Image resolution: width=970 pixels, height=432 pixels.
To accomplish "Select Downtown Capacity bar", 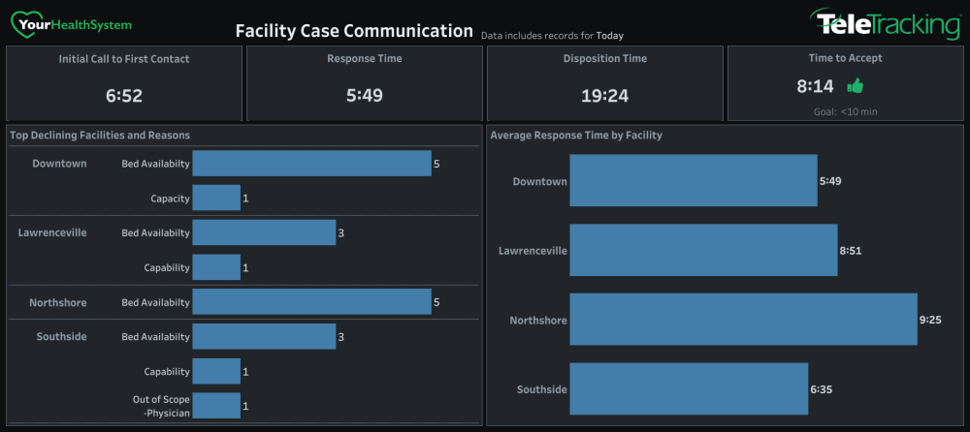I will [x=216, y=198].
